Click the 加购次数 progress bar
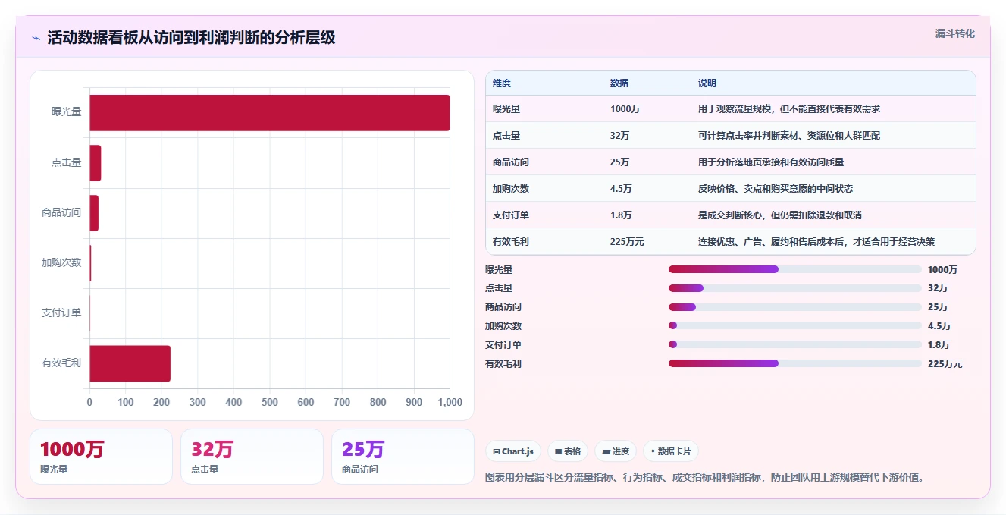This screenshot has width=1006, height=515. click(x=794, y=326)
